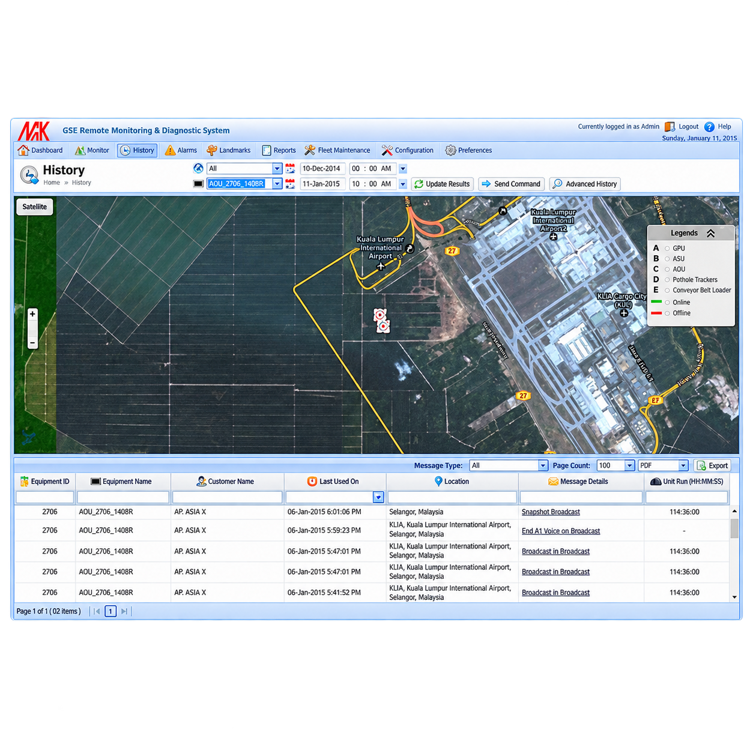
Task: Click the red Offline color swatch
Action: click(x=656, y=313)
